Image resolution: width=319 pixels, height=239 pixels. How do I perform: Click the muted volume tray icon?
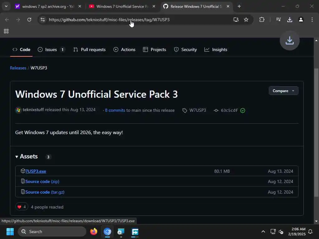click(x=281, y=232)
